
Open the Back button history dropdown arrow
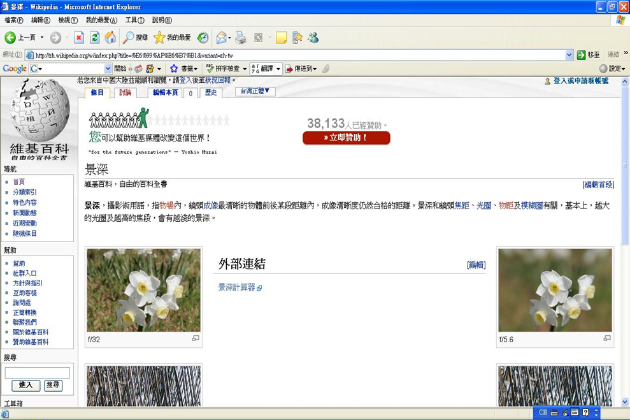pyautogui.click(x=42, y=38)
